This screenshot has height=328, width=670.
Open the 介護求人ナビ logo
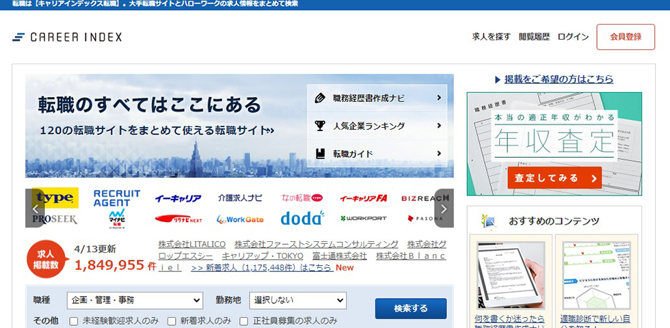pos(240,197)
